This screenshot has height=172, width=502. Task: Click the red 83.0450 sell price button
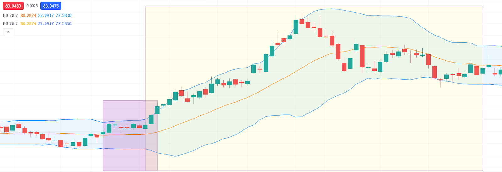coord(13,6)
